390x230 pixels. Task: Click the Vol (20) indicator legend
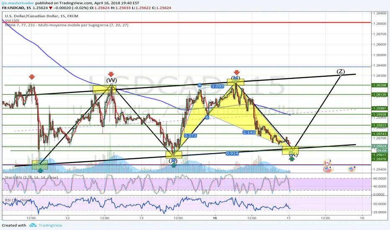click(12, 20)
